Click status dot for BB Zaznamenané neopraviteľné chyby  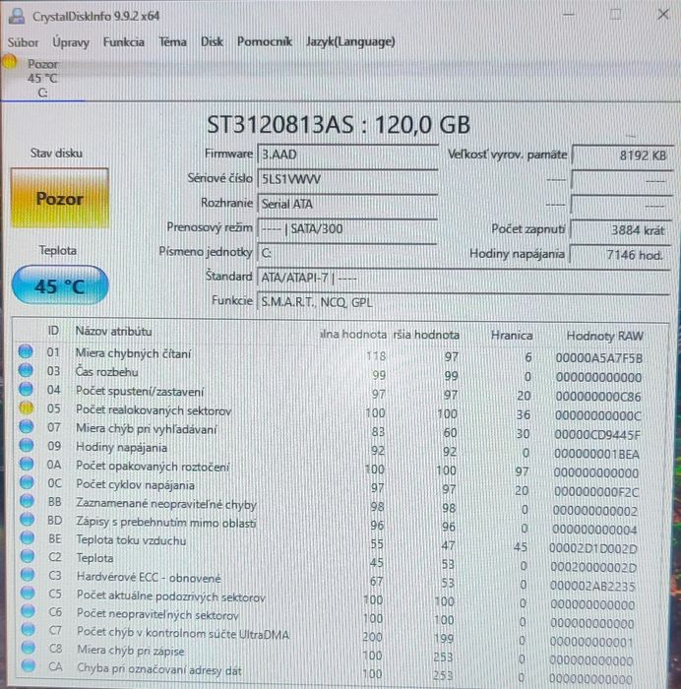[27, 500]
